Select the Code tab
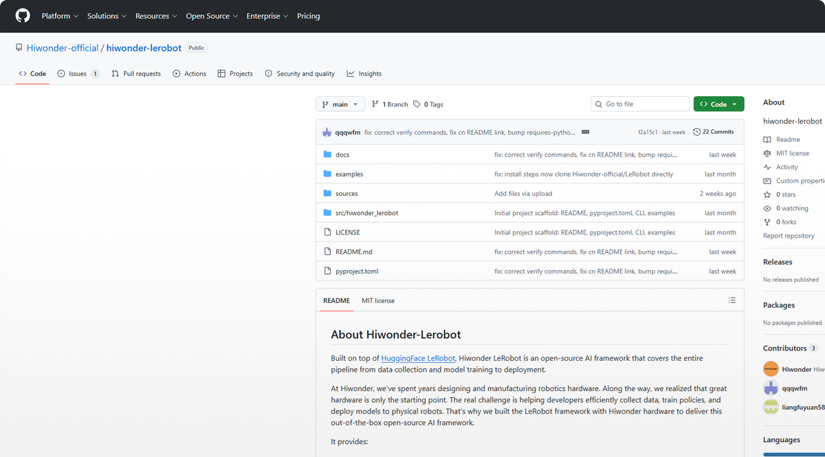Screen dimensions: 825x457 click(x=32, y=74)
